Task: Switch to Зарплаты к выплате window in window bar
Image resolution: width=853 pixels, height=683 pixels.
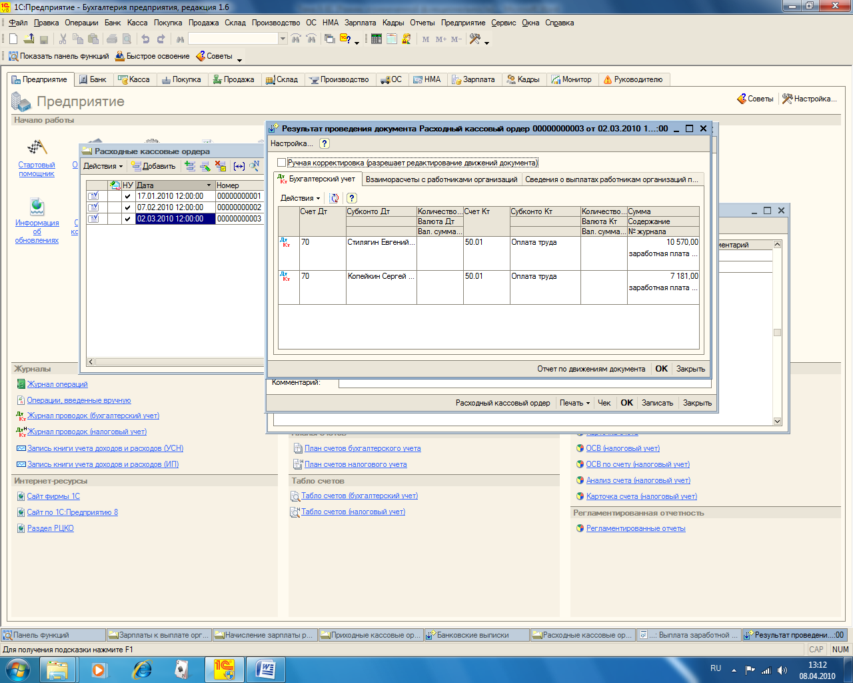Action: [x=159, y=635]
